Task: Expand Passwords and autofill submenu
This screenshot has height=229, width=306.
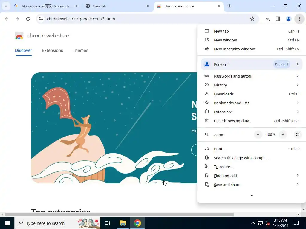Action: point(252,76)
